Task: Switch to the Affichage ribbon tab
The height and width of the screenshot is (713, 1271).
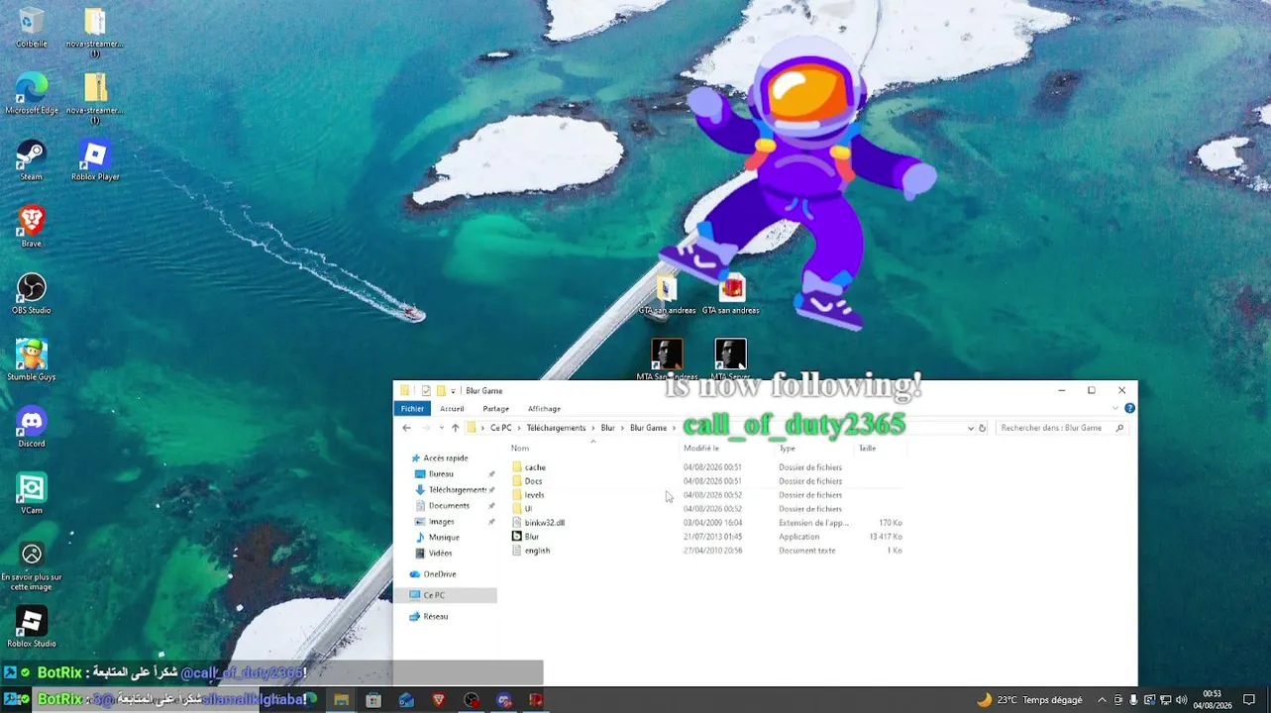Action: tap(544, 408)
